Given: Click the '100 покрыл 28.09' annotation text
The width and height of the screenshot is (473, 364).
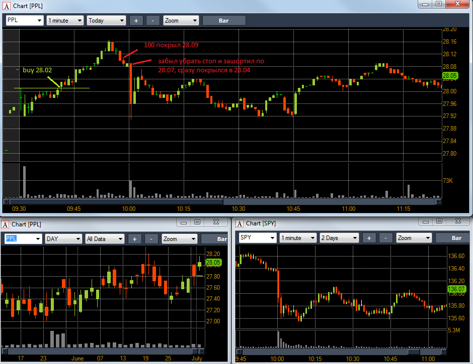Looking at the screenshot, I should point(171,45).
